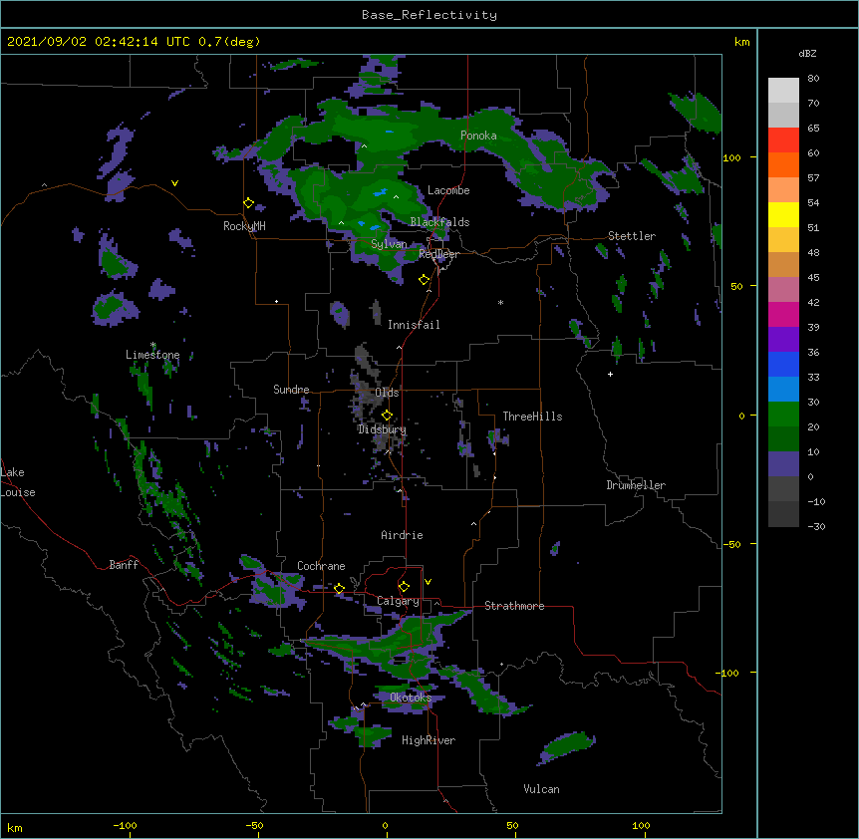Click the Sylvan label on map
The height and width of the screenshot is (839, 859).
coord(389,244)
